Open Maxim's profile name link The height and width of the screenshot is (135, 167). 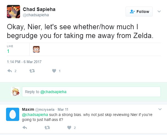28,109
